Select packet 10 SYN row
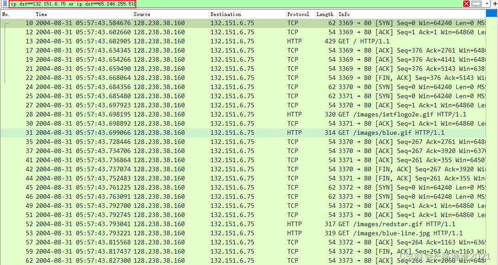The width and height of the screenshot is (498, 265). 243,23
